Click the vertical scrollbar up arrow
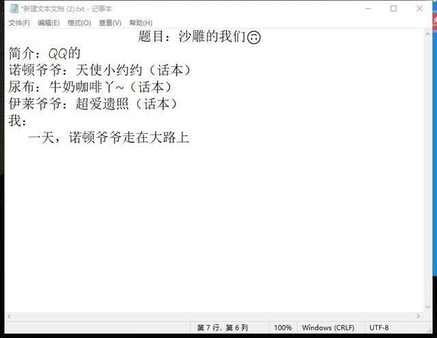This screenshot has width=437, height=338. (x=425, y=33)
